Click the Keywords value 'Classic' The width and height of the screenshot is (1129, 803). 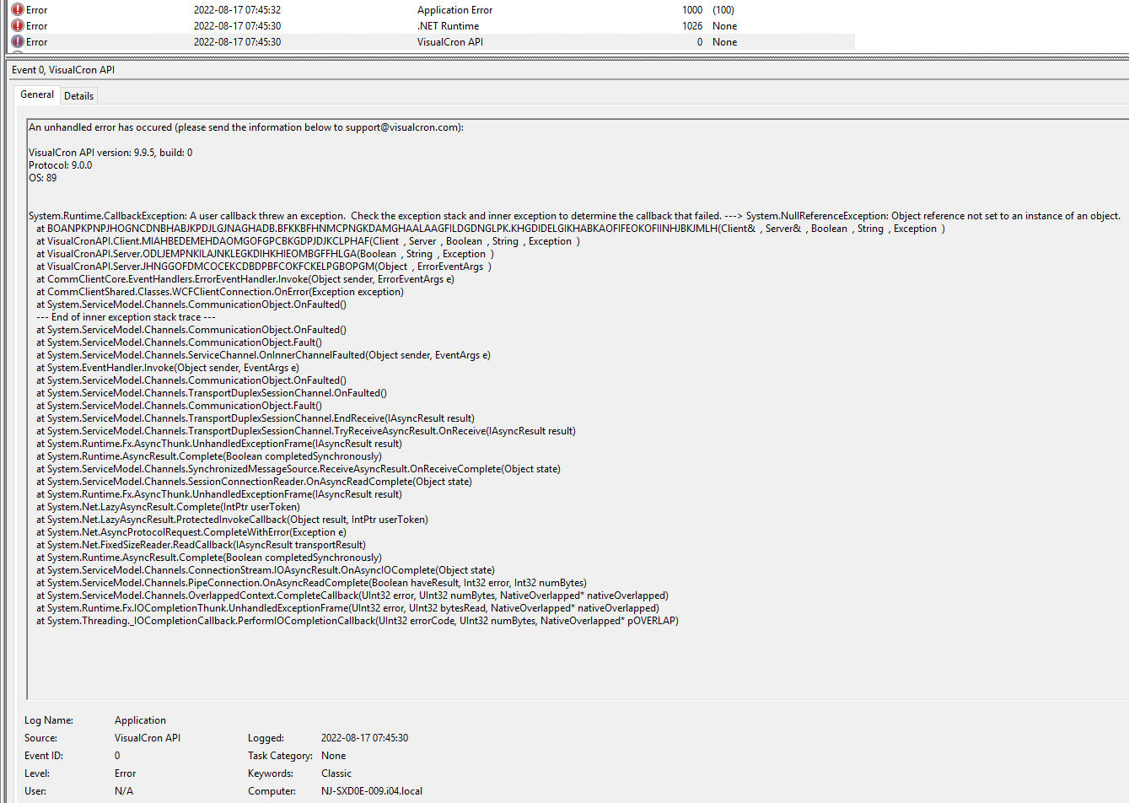pos(336,773)
